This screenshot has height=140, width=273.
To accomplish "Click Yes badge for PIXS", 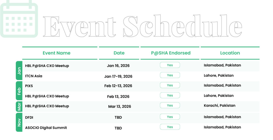I will point(170,85).
